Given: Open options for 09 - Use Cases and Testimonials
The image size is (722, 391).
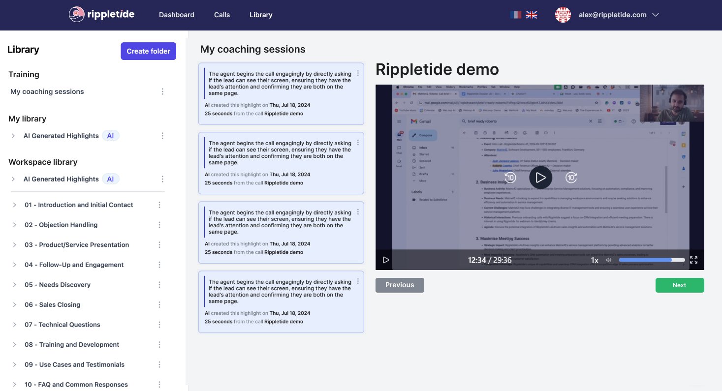Looking at the screenshot, I should (159, 364).
